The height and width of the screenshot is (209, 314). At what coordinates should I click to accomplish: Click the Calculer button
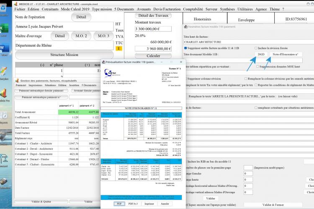(x=153, y=56)
